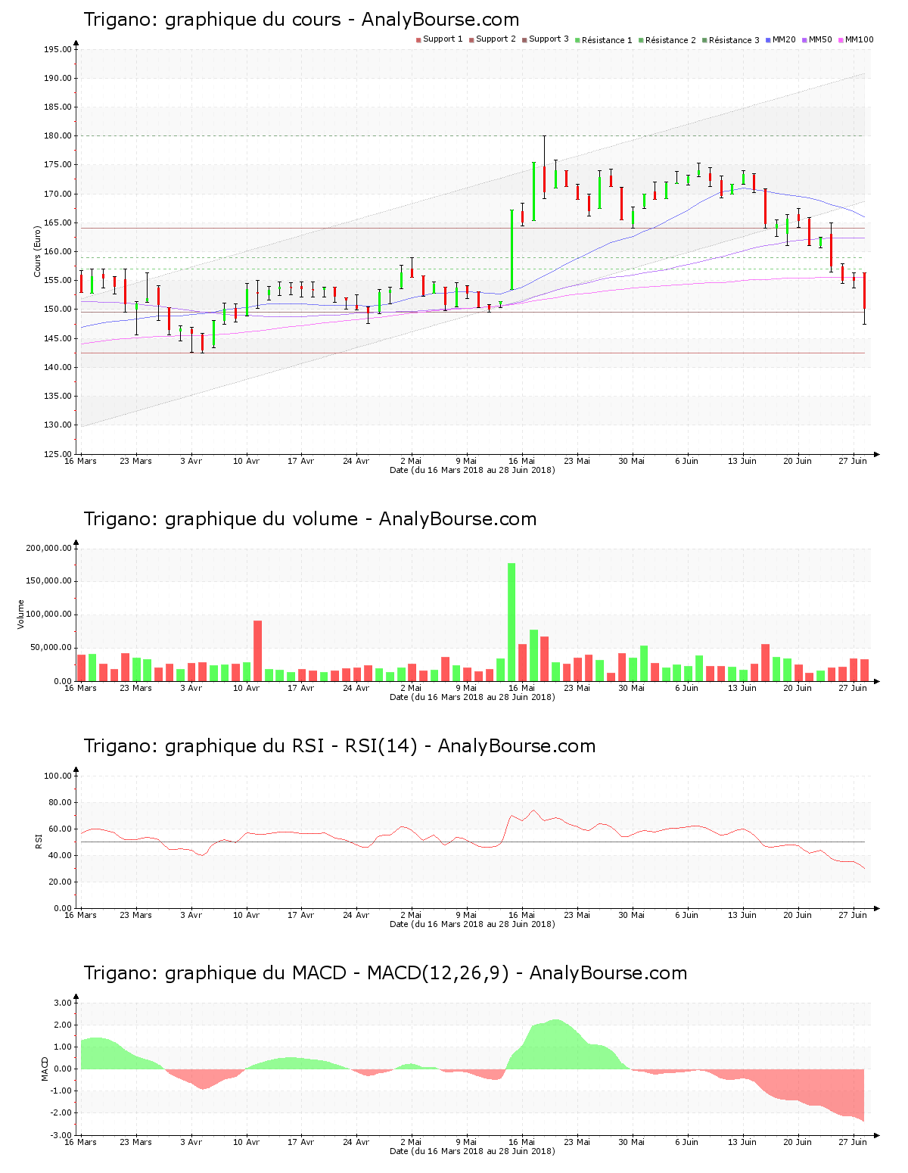Click the 50,000.00 volume axis value

point(51,648)
